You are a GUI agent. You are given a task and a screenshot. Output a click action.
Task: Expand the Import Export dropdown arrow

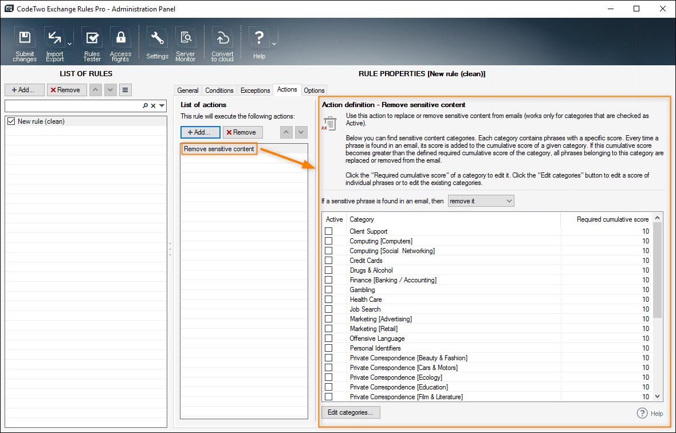pyautogui.click(x=70, y=44)
